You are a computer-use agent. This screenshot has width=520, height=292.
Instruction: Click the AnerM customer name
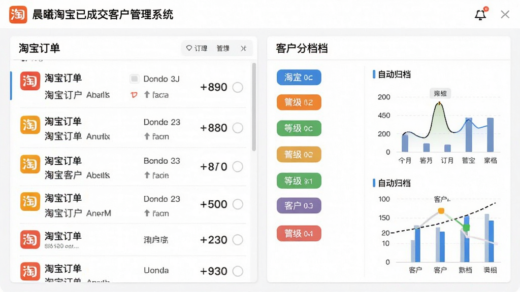coord(99,213)
